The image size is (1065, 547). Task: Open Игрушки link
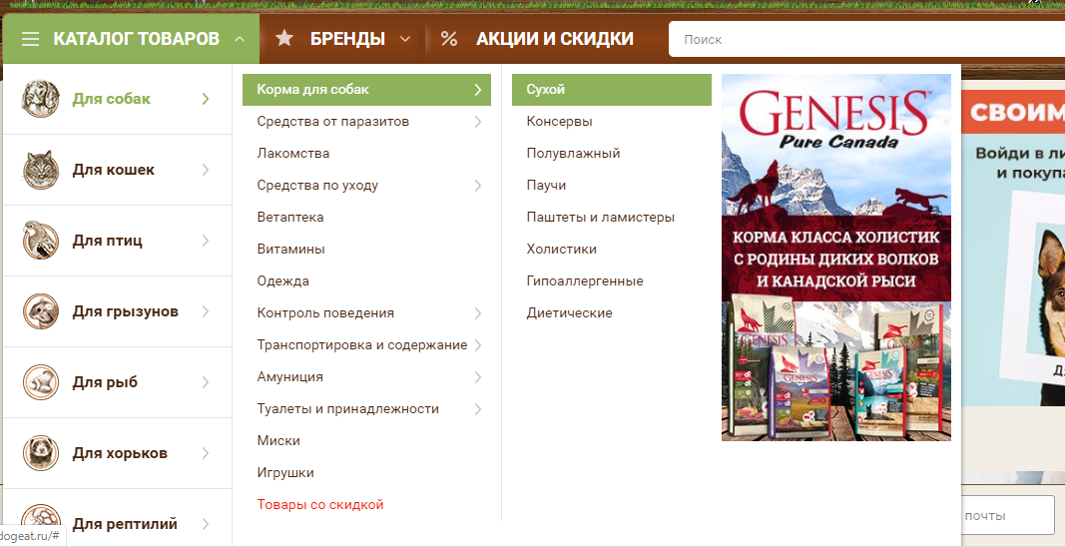point(285,473)
